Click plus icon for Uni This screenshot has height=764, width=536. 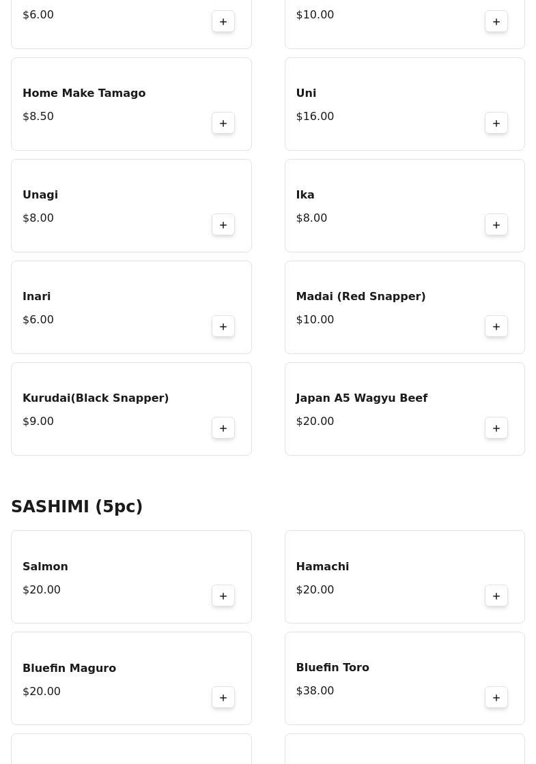pos(496,123)
